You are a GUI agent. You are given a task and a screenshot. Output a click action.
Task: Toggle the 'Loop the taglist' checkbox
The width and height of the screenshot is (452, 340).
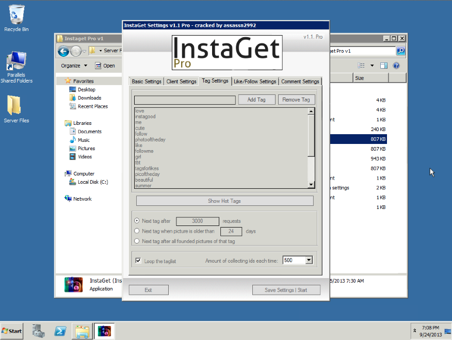[138, 261]
